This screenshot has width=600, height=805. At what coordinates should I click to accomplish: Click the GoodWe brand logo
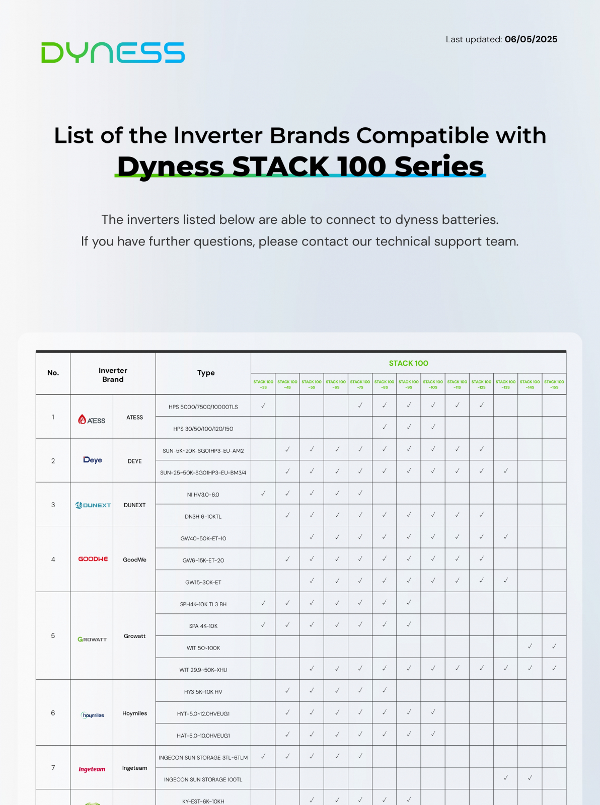(93, 559)
